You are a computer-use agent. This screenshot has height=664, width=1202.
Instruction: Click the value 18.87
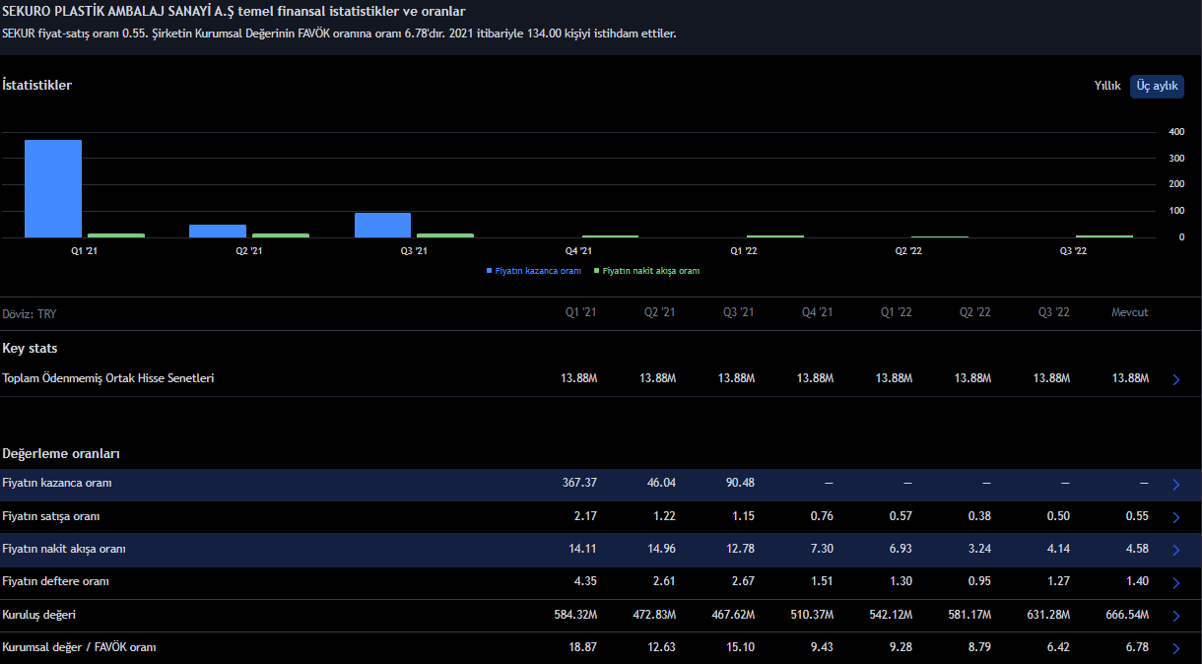pyautogui.click(x=581, y=647)
